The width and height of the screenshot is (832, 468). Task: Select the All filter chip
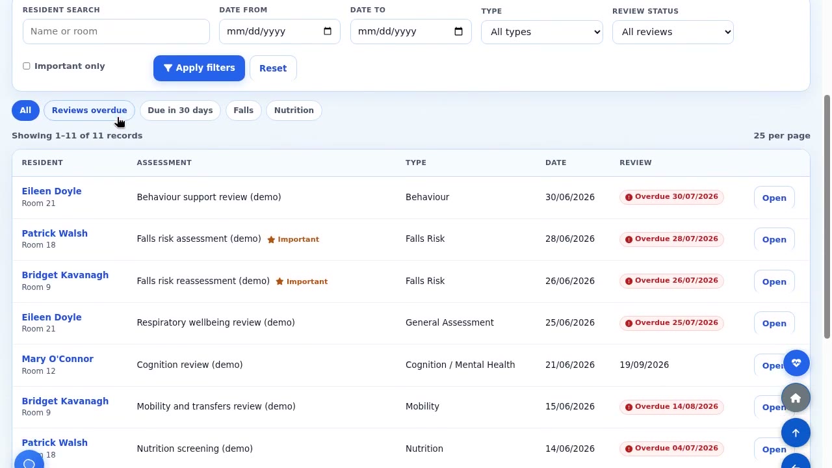point(25,110)
